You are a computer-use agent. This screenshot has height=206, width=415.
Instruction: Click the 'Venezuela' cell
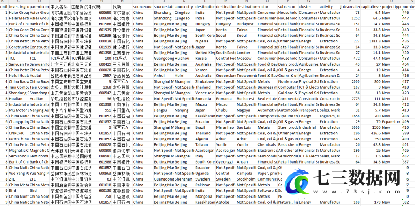point(205,93)
